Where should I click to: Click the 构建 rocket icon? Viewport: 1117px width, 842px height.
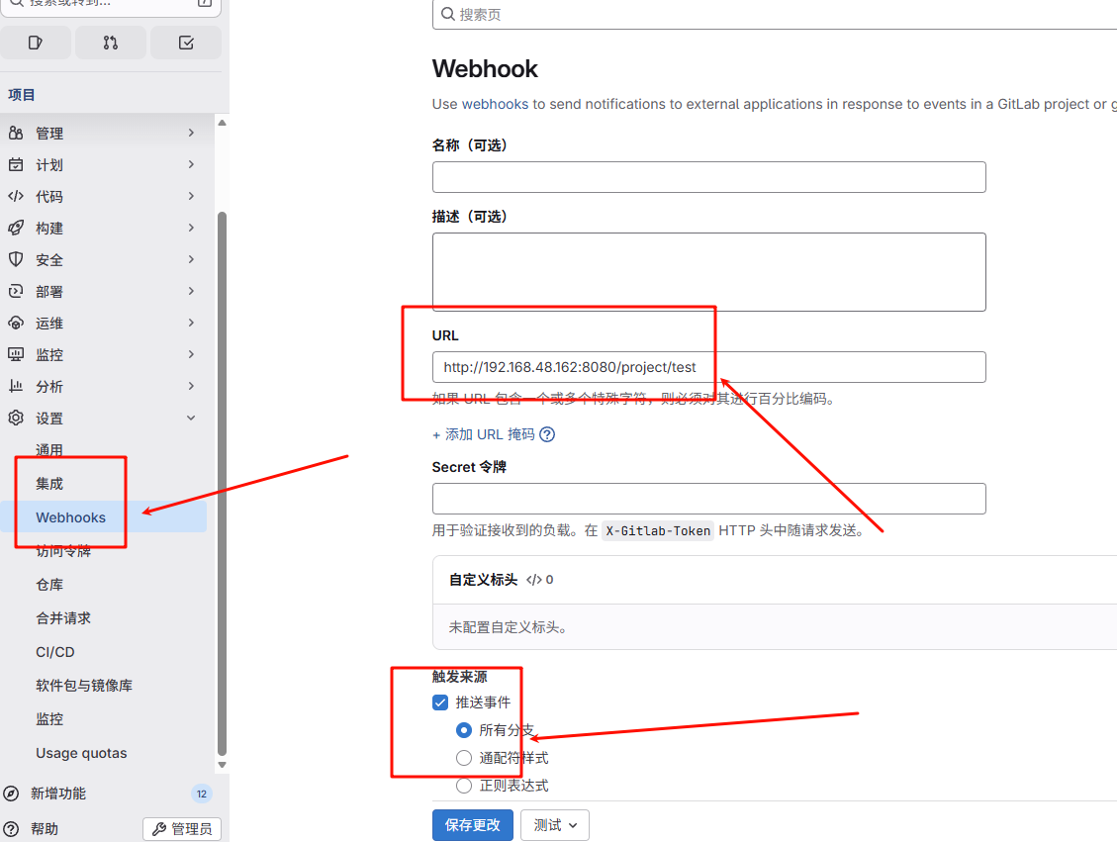16,228
